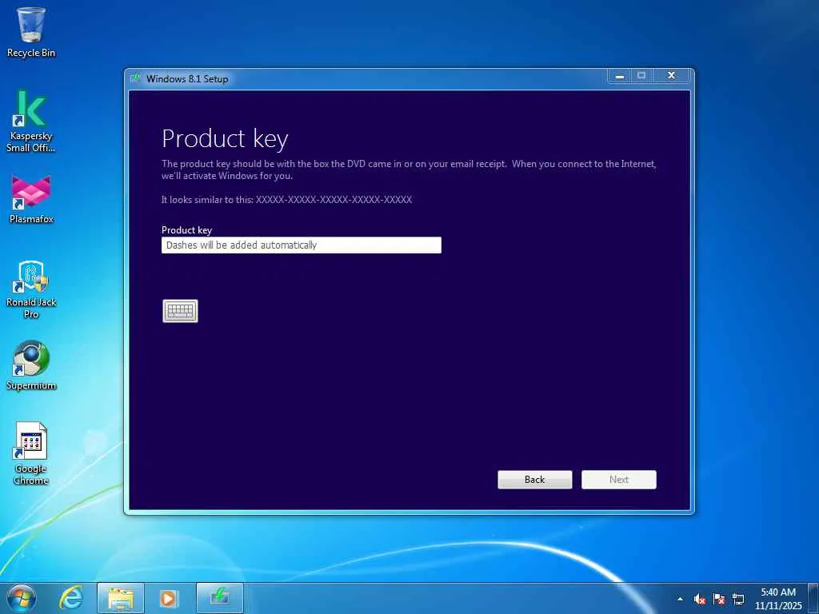Click the XXXXX-XXXXX sample key text

click(x=334, y=199)
